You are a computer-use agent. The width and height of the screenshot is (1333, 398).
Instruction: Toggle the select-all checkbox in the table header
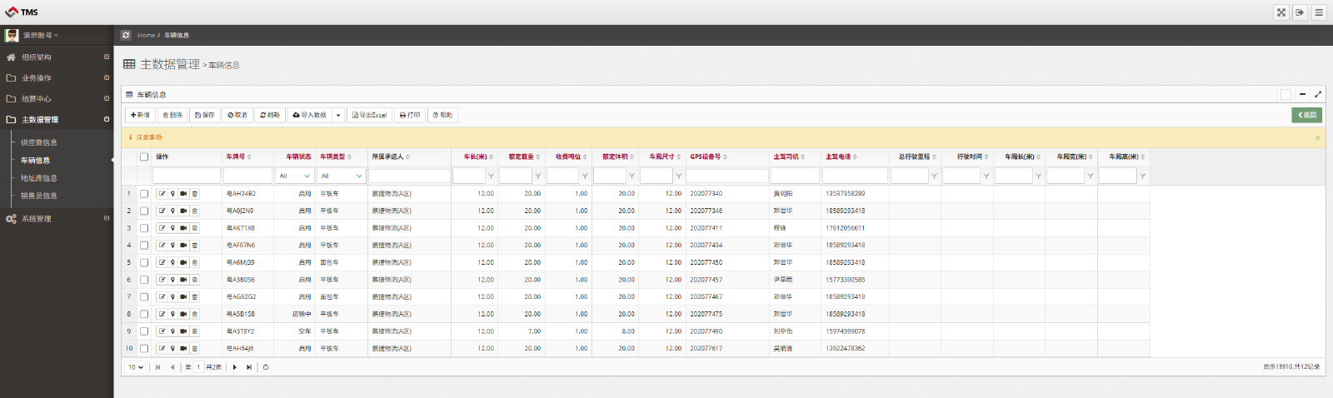click(144, 157)
